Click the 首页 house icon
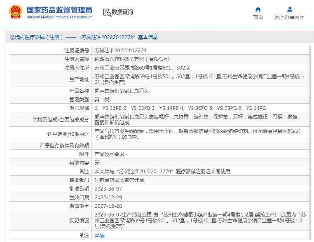This screenshot has width=314, height=242. (x=258, y=9)
